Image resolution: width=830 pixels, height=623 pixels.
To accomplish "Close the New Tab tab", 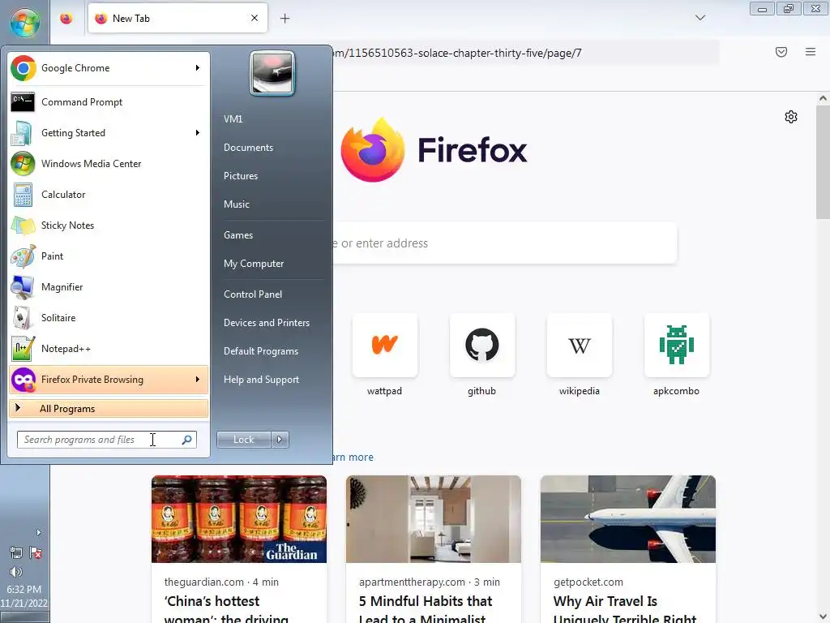I will (x=255, y=18).
